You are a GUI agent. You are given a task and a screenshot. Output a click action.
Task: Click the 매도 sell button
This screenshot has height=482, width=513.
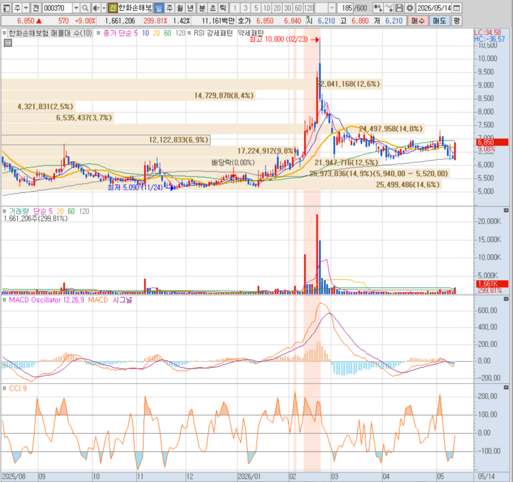439,21
